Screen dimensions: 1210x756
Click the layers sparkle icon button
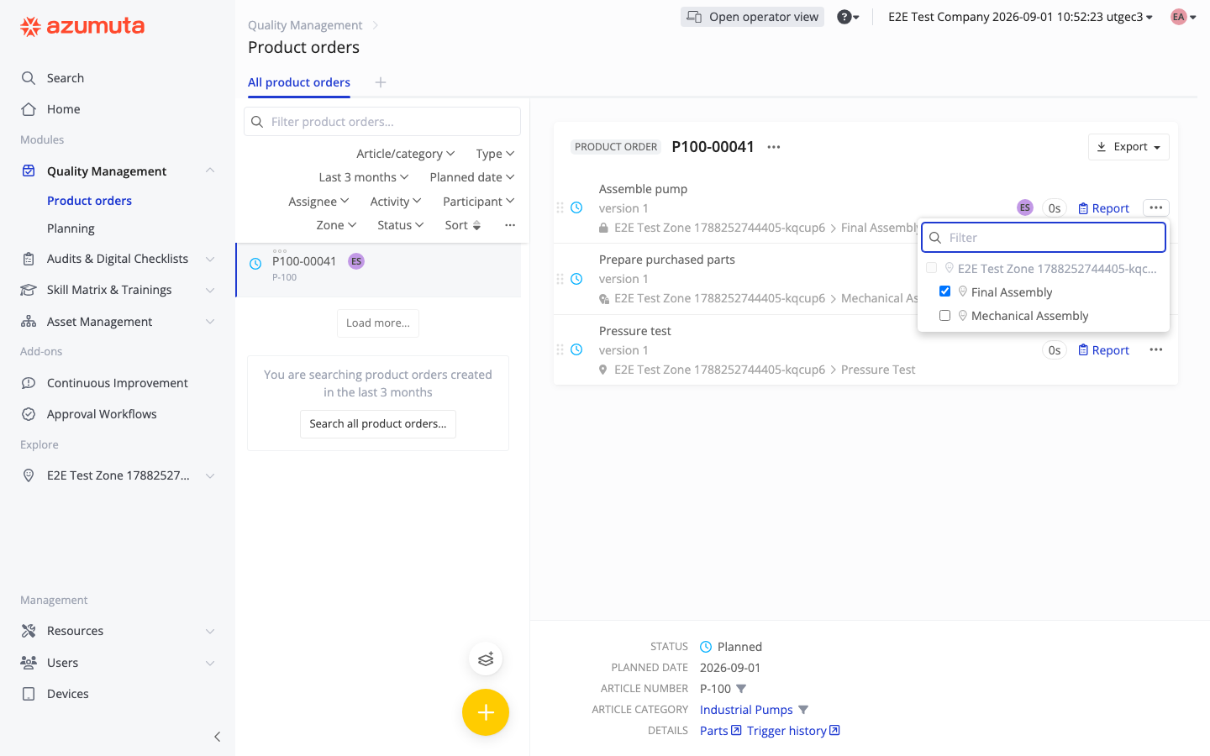(486, 659)
